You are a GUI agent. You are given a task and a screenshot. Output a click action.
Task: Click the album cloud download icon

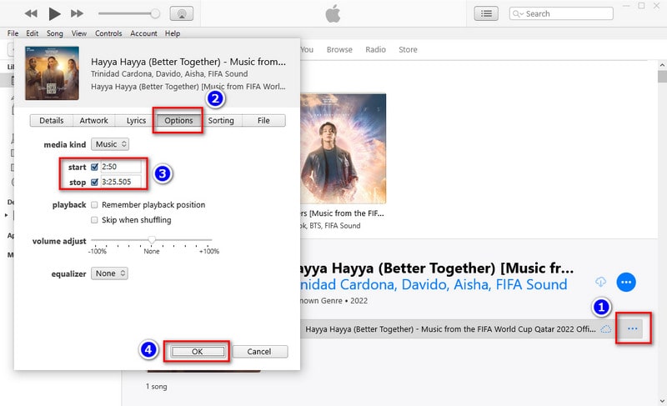coord(600,282)
